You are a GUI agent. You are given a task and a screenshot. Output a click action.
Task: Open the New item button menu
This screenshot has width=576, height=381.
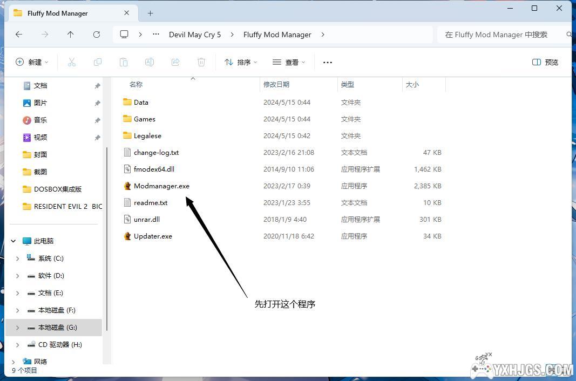coord(32,62)
